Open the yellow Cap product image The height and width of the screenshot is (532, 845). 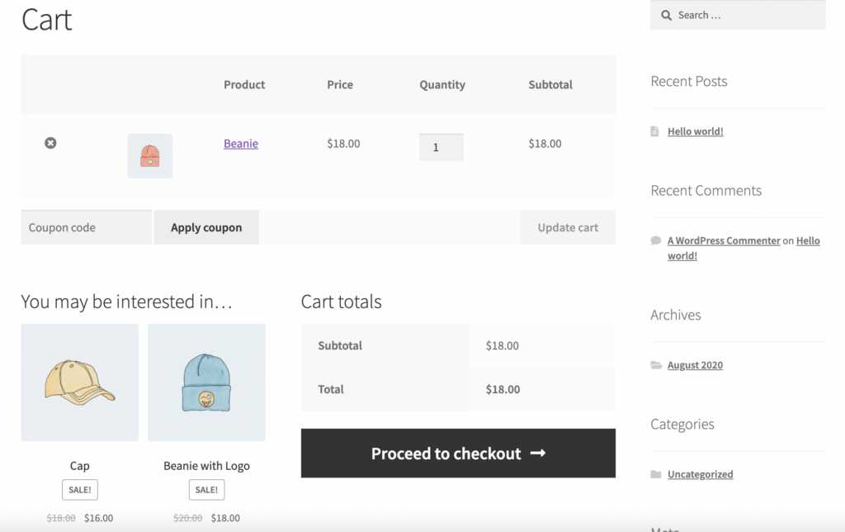[x=79, y=382]
